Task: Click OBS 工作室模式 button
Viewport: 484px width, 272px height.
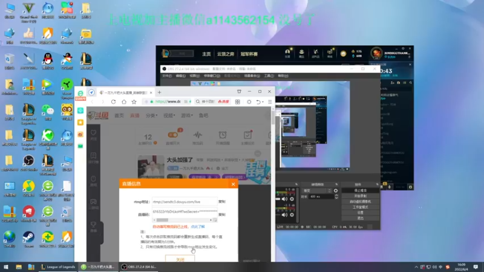Action: (360, 207)
